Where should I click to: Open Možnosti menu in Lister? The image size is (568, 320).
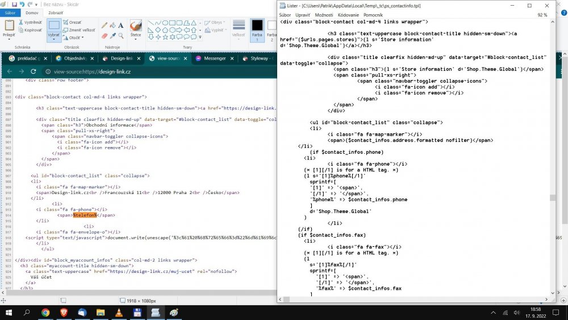pyautogui.click(x=324, y=15)
